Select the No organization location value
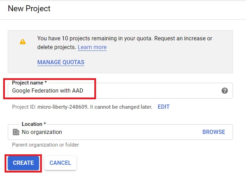The image size is (246, 182). click(x=42, y=132)
